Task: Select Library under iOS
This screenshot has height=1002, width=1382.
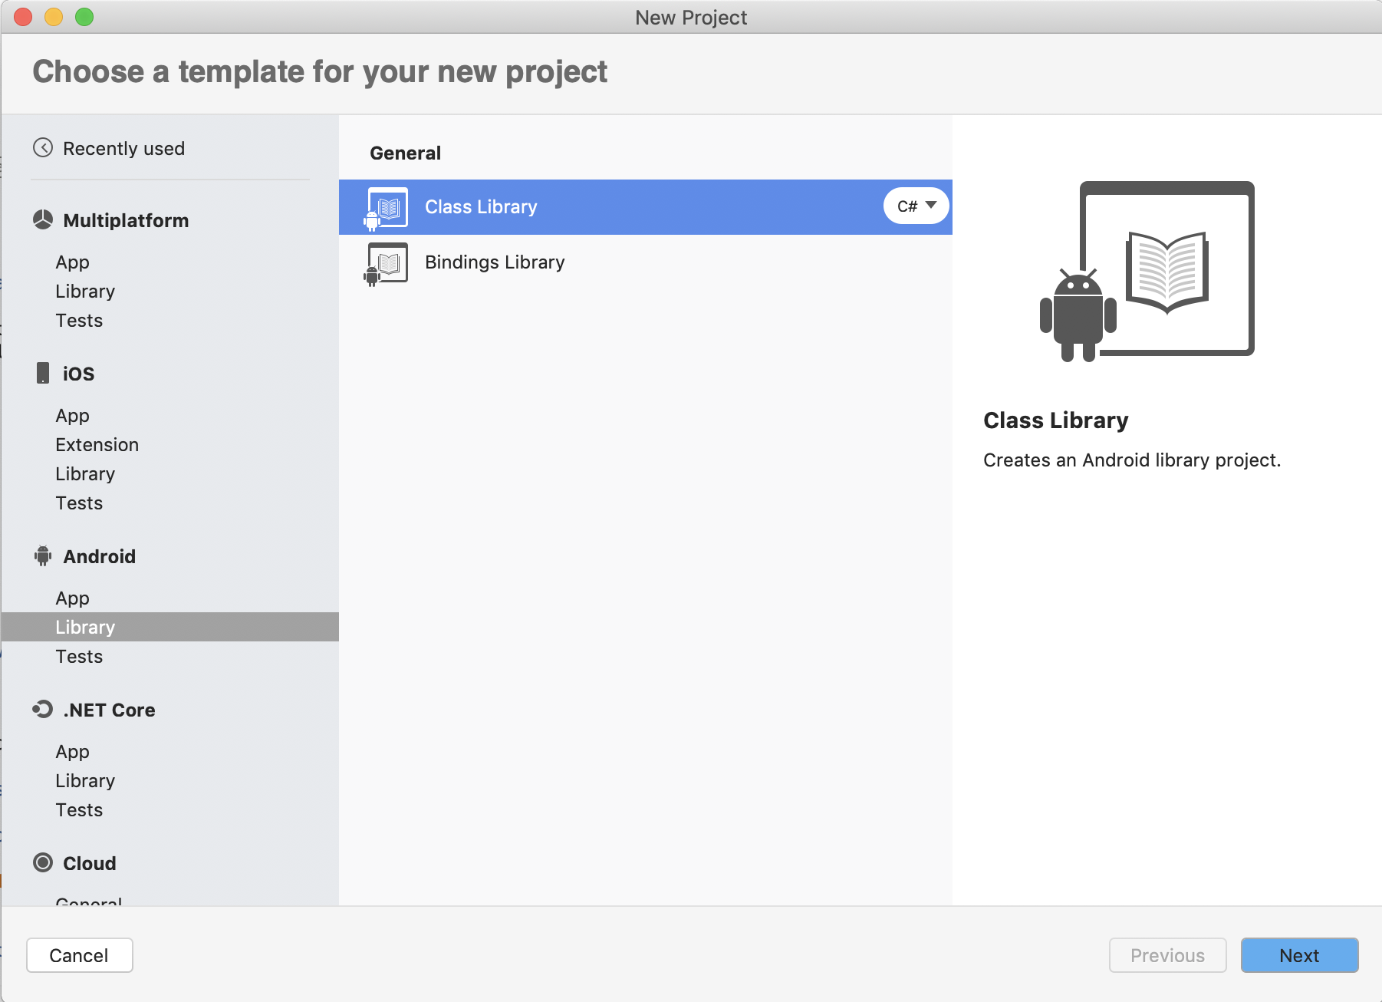Action: [85, 474]
